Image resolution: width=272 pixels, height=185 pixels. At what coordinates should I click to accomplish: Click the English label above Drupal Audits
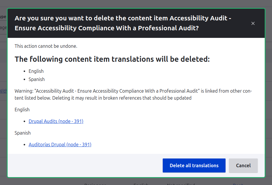pyautogui.click(x=22, y=110)
